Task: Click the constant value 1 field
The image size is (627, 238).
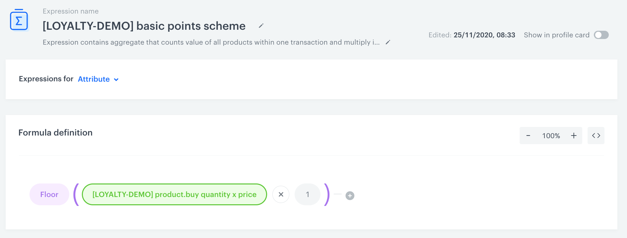Action: (x=308, y=194)
